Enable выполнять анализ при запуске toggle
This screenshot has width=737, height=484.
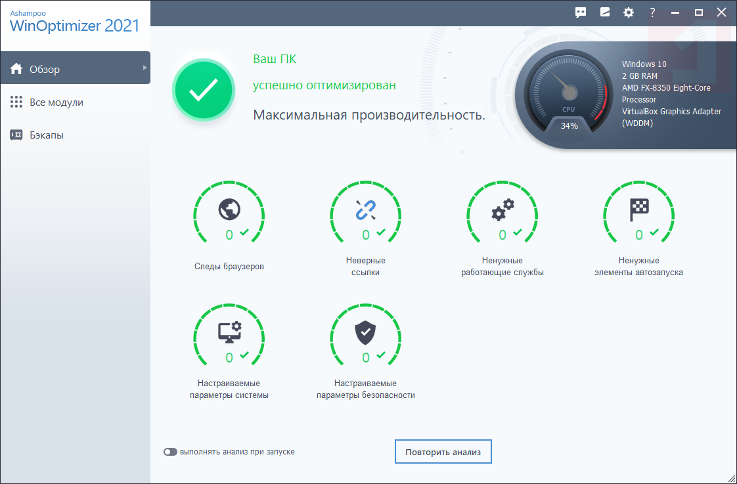coord(169,451)
